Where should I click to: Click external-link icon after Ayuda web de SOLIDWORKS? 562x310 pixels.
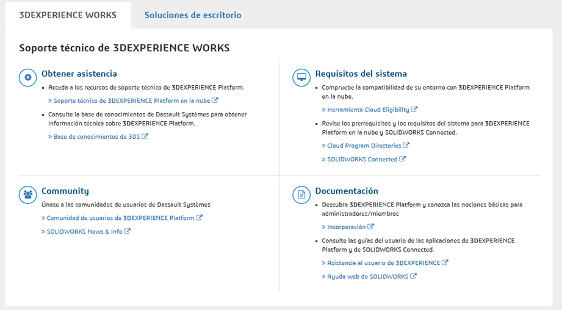point(413,276)
